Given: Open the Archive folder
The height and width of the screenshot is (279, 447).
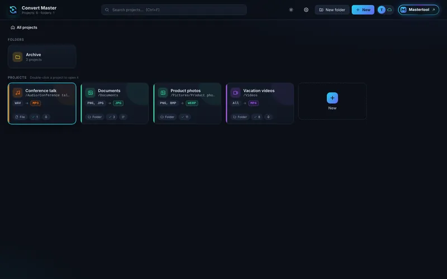Looking at the screenshot, I should (42, 57).
